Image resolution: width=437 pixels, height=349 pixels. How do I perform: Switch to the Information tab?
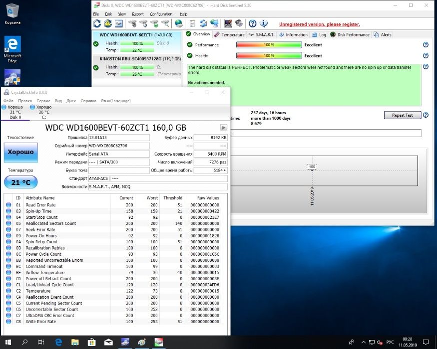(293, 34)
